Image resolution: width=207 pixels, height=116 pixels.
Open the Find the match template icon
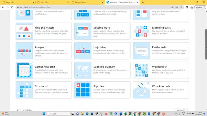24,31
